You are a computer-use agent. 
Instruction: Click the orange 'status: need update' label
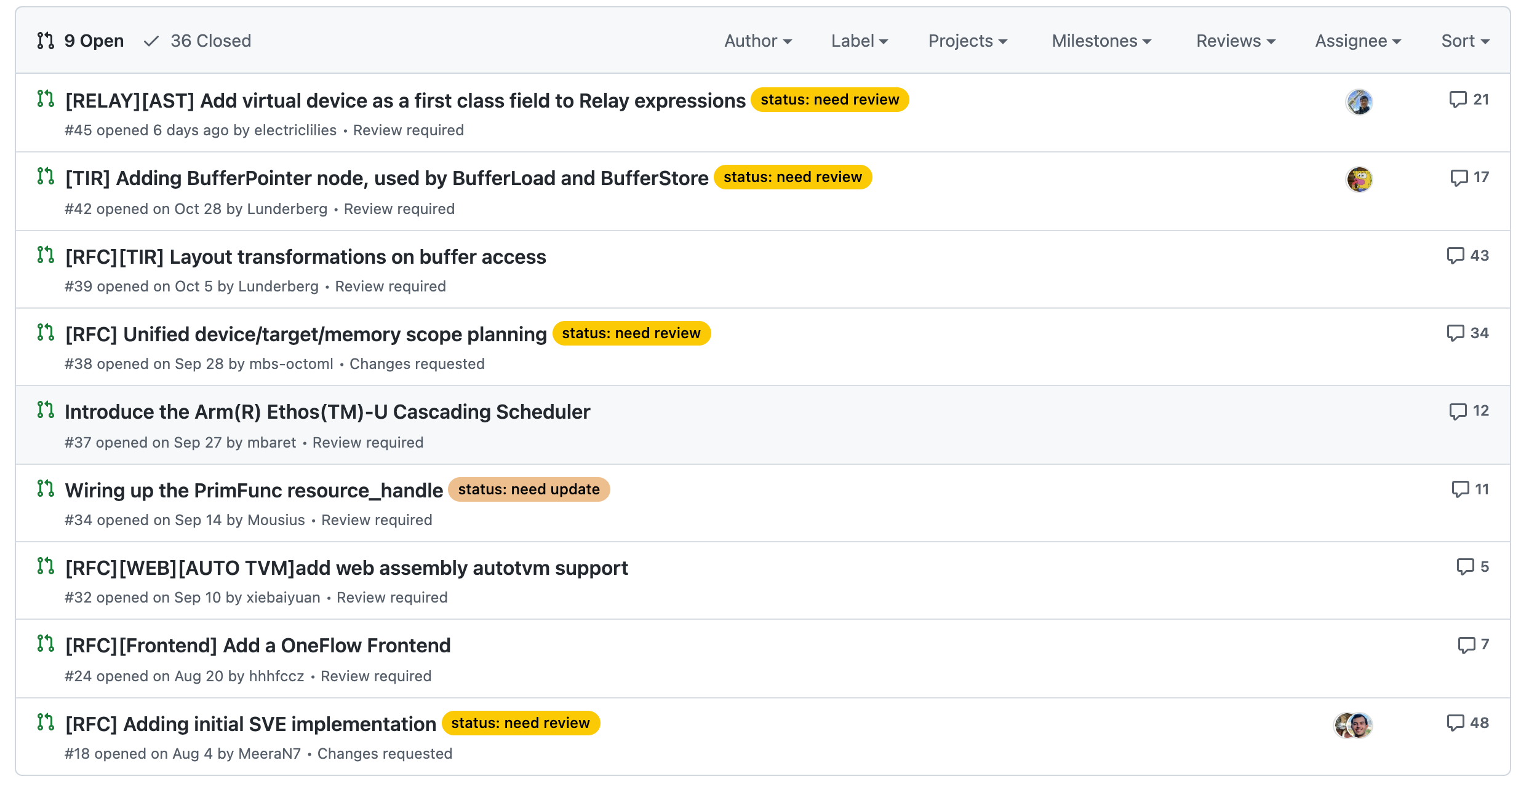pyautogui.click(x=529, y=489)
